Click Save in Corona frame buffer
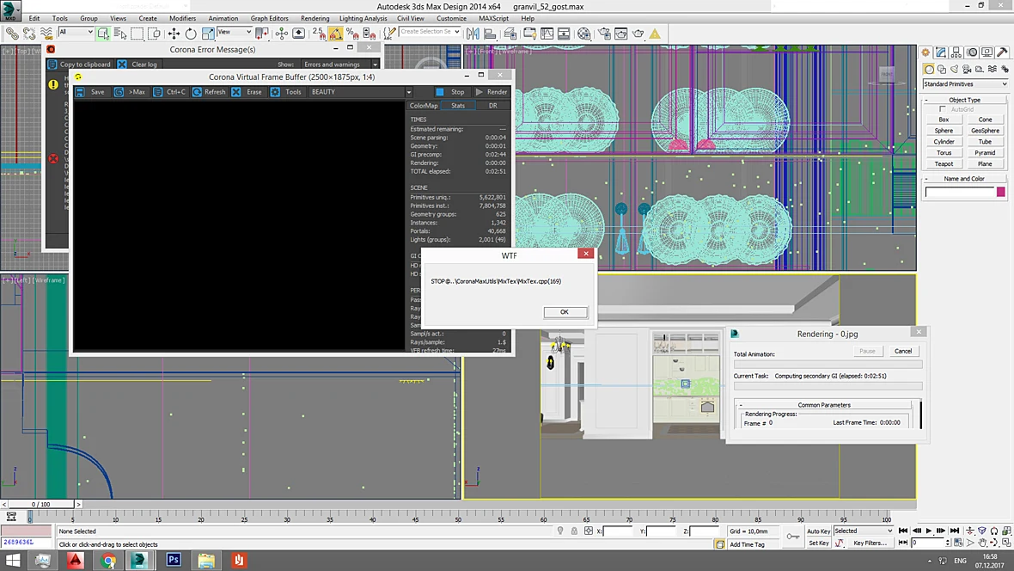The width and height of the screenshot is (1014, 571). tap(90, 92)
